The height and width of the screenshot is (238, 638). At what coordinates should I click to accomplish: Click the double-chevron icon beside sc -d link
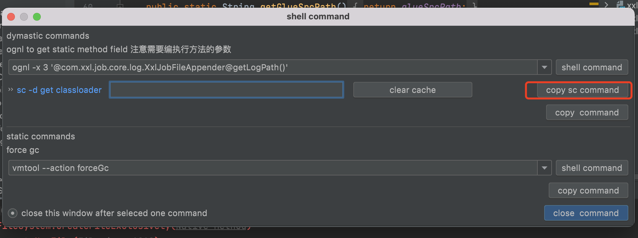11,90
